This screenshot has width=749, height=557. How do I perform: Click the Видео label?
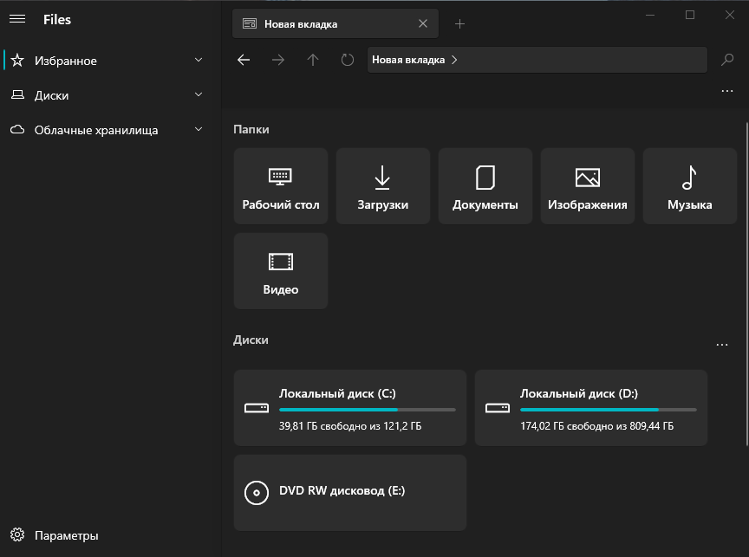(x=281, y=289)
